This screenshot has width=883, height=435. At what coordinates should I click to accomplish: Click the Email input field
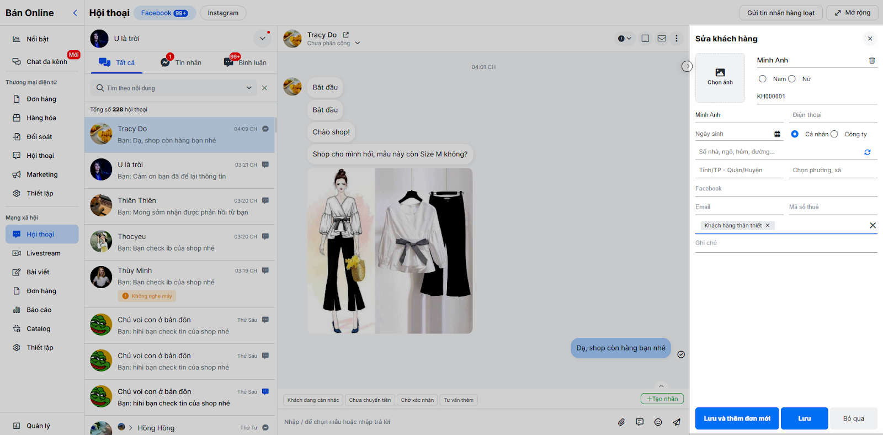point(740,207)
